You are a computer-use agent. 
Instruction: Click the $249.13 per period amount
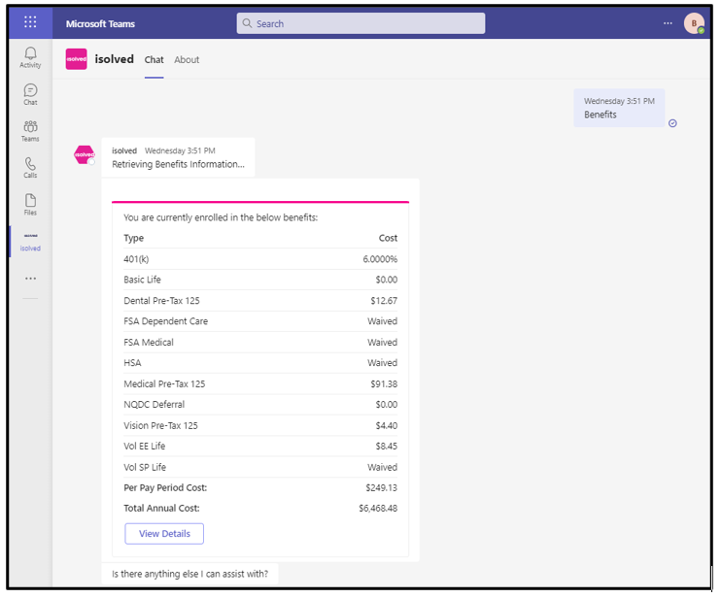point(381,488)
